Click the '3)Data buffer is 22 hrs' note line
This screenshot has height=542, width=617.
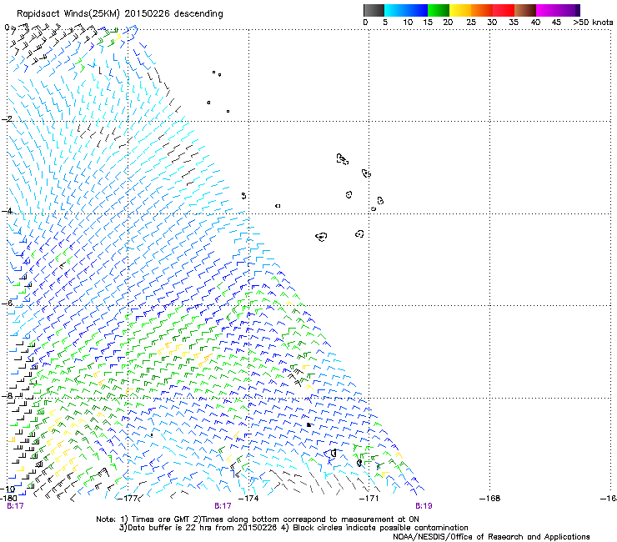pos(293,528)
